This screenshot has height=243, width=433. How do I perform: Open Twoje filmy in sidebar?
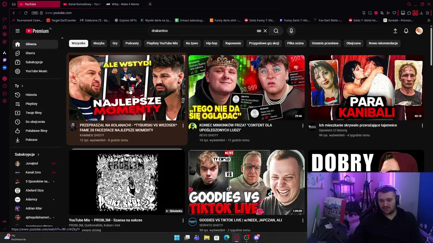pyautogui.click(x=35, y=113)
